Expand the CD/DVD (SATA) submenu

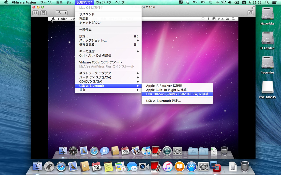point(108,81)
